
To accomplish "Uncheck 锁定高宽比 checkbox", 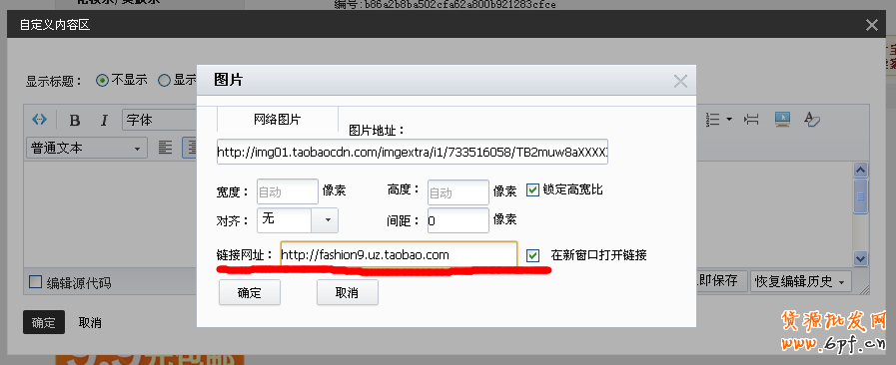I will coord(532,189).
